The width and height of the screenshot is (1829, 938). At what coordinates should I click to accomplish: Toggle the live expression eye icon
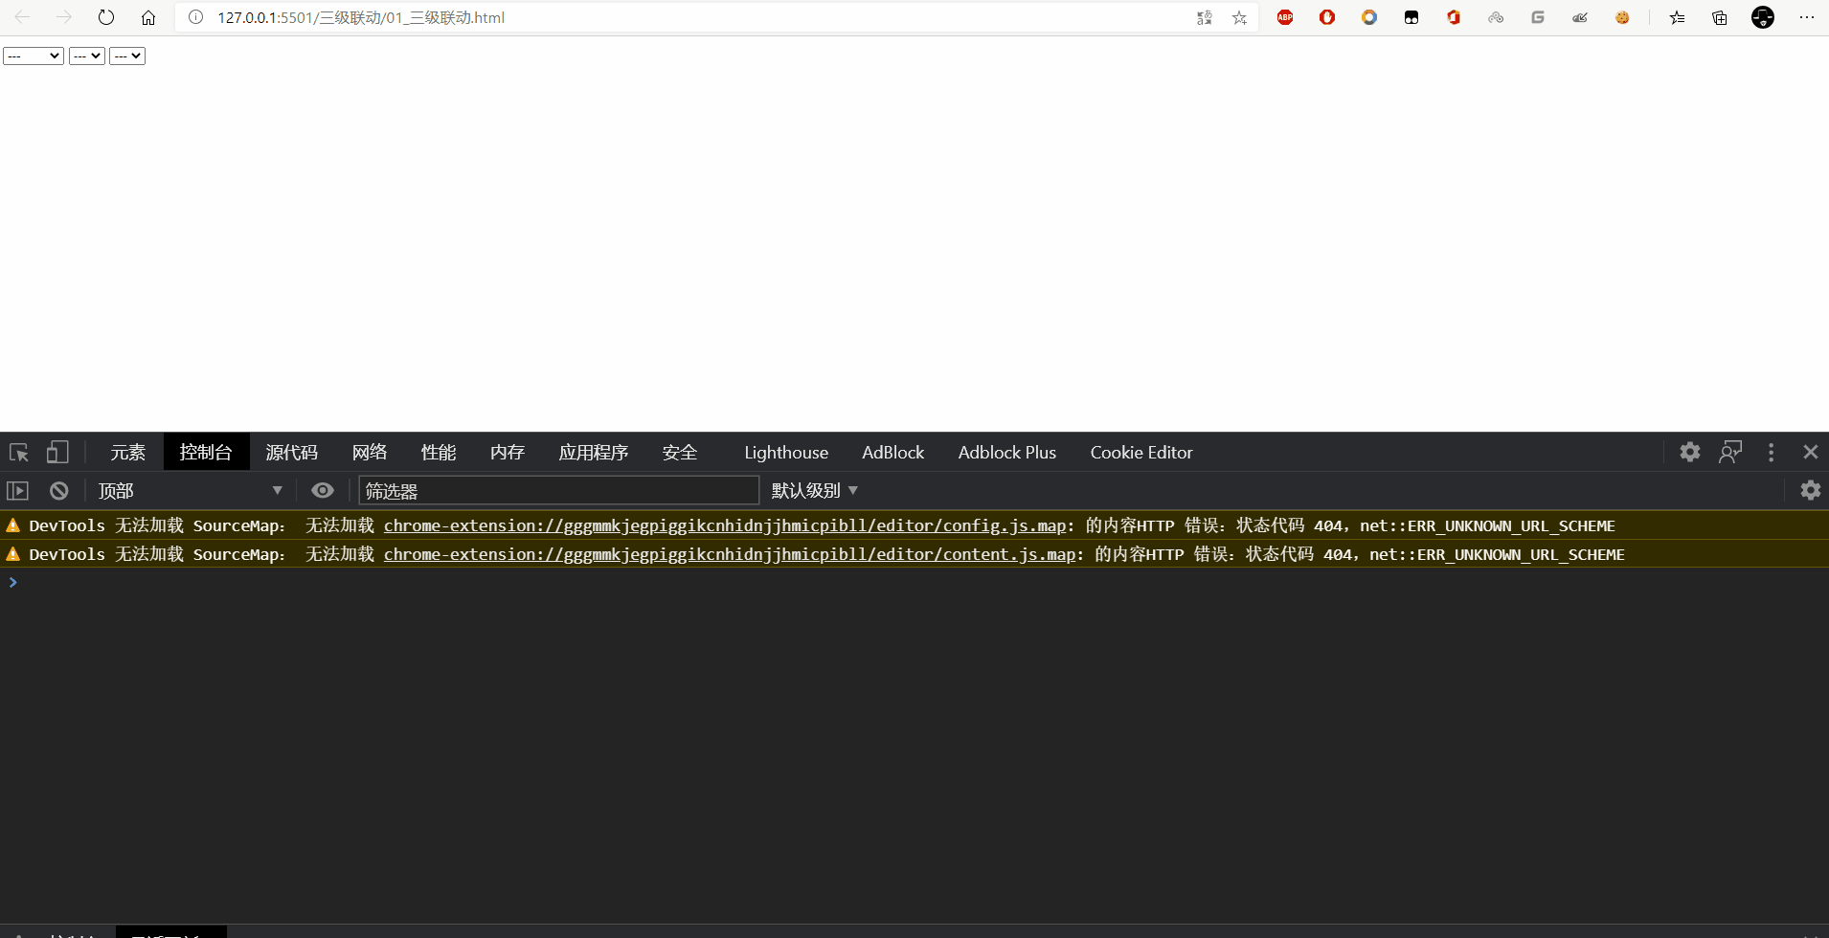323,491
